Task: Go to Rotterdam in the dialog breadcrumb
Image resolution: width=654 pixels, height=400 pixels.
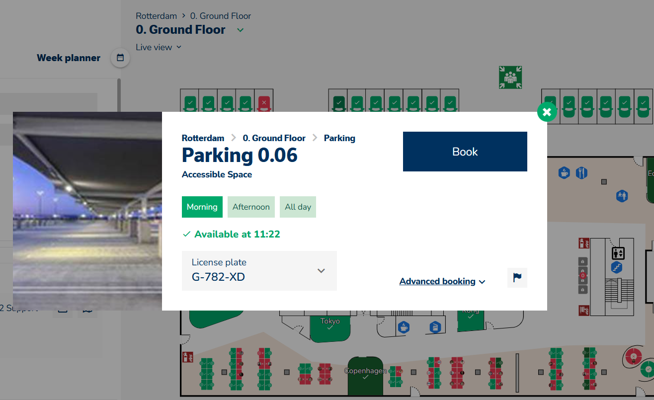Action: point(203,138)
